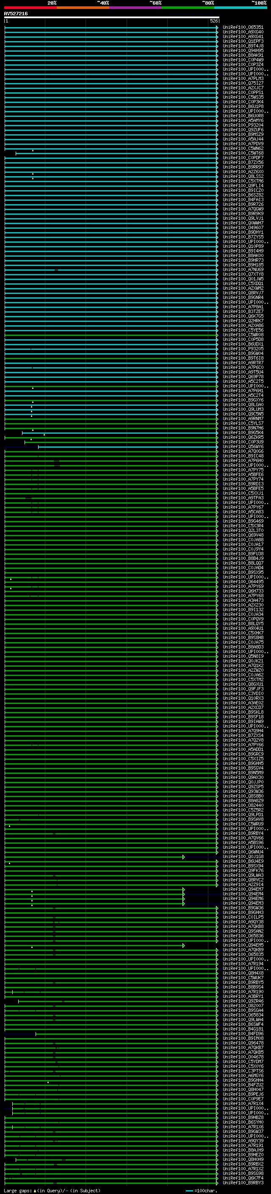Select hit UniRef100_C5WT68
Viewport: 271px width, 1194px height.
click(x=243, y=153)
